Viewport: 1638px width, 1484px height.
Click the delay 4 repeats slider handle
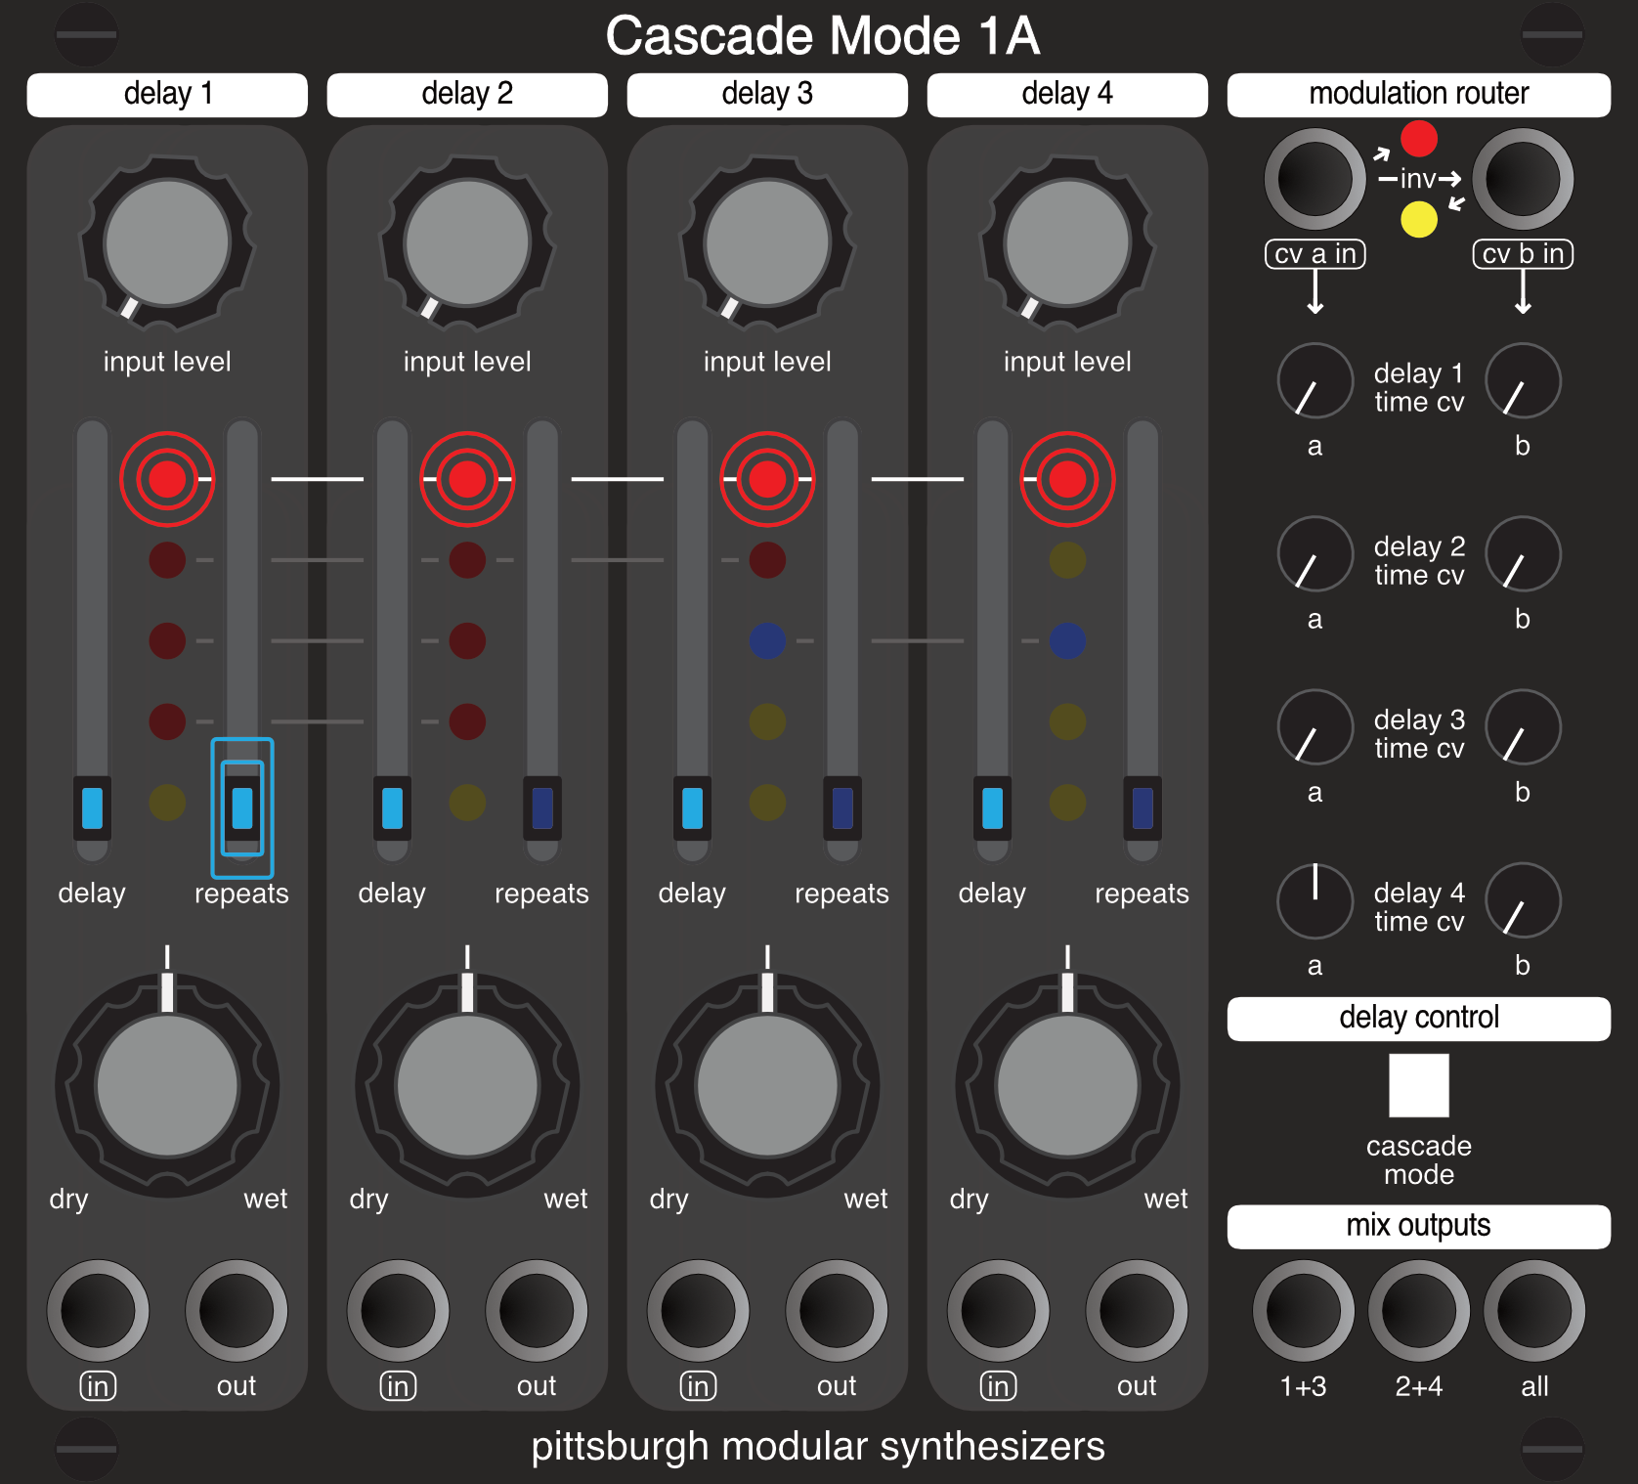click(1142, 807)
